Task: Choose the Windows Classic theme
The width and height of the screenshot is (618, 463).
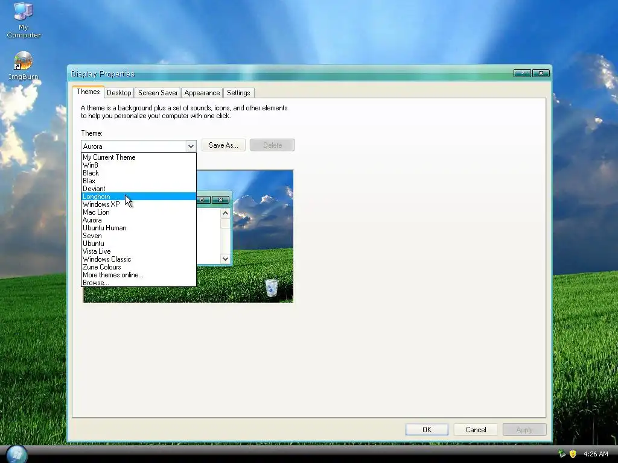Action: coord(138,259)
